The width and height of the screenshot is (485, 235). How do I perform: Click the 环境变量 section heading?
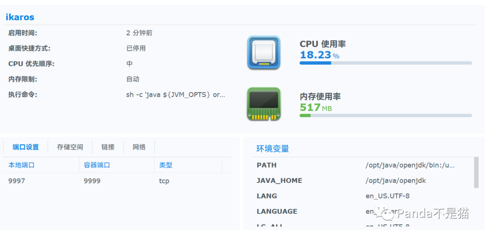pyautogui.click(x=273, y=149)
